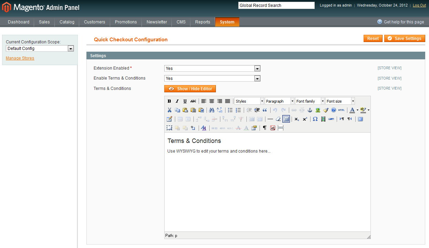The image size is (429, 248).
Task: Switch to the Promotions tab
Action: point(126,22)
